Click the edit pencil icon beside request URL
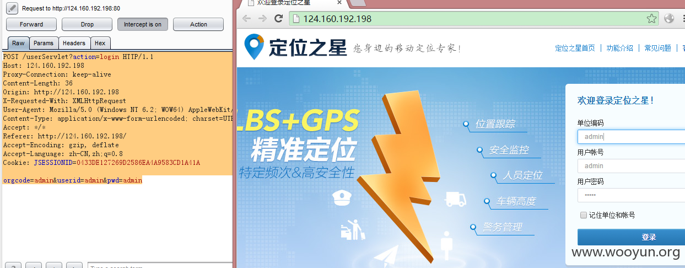 point(12,8)
